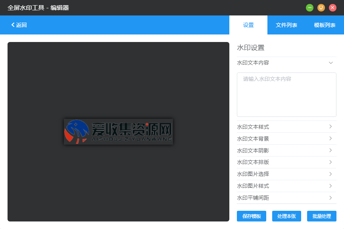
Task: Expand the 水印文本排版 section
Action: pos(286,162)
